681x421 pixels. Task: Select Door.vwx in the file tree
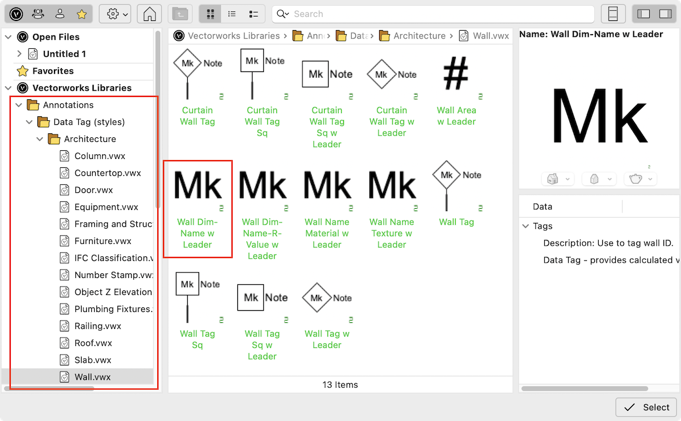coord(94,190)
